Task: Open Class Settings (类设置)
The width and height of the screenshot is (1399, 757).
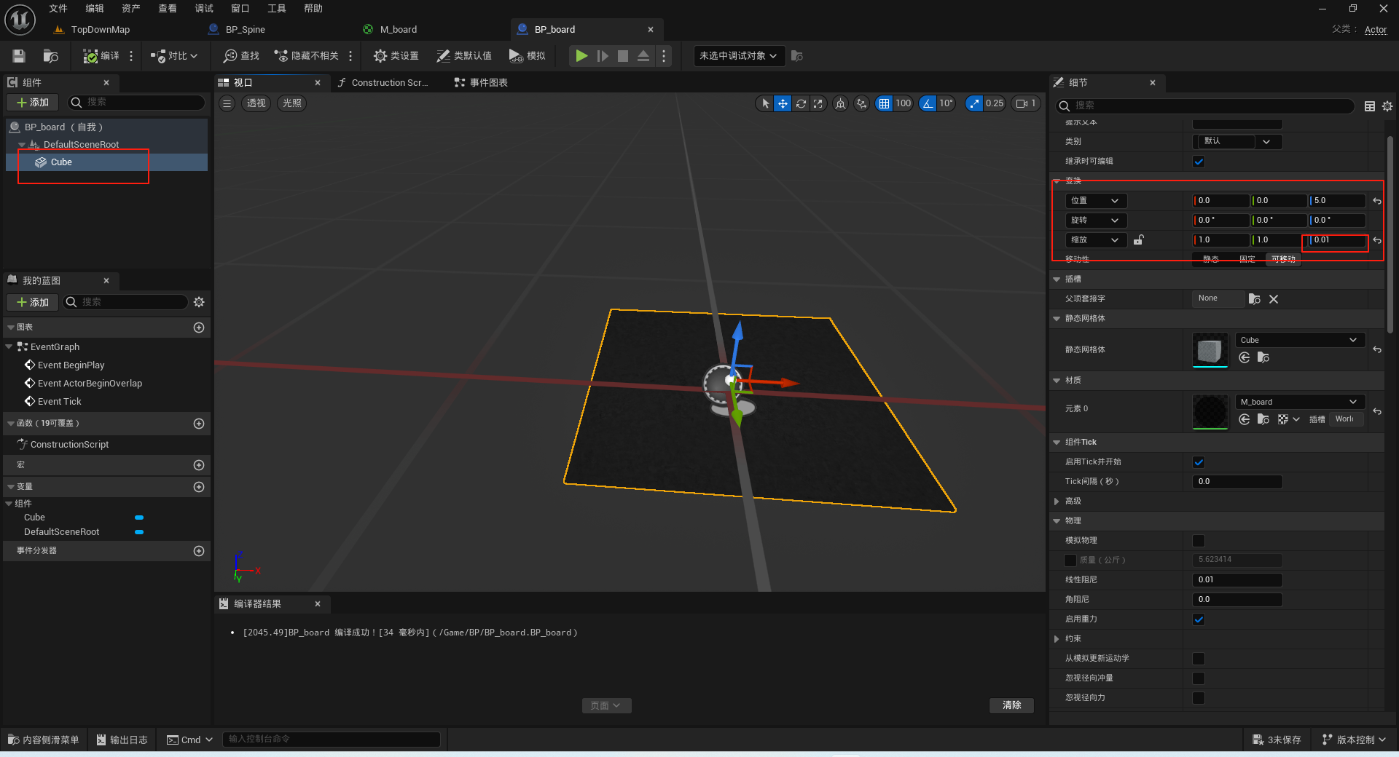Action: [x=396, y=56]
